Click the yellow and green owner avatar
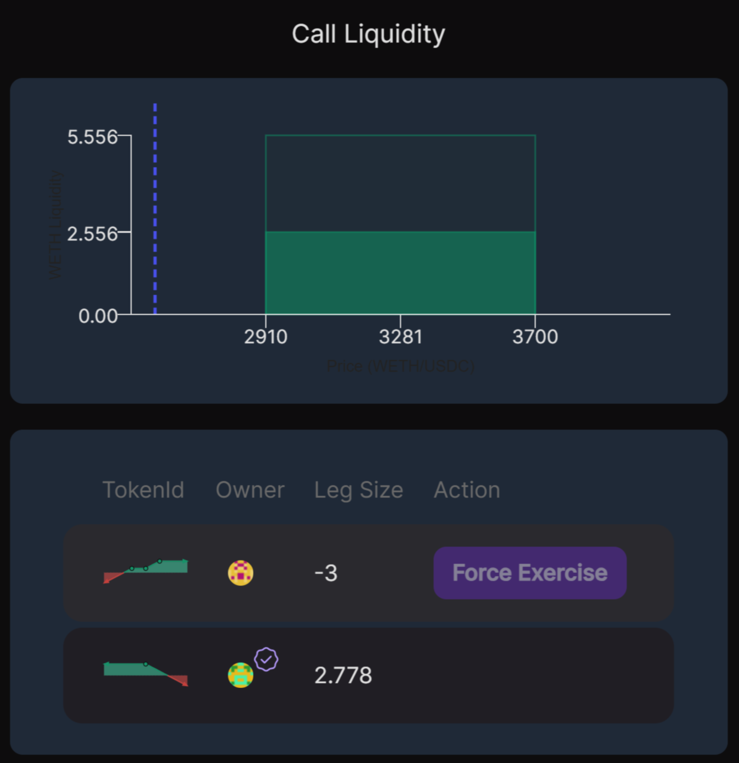The width and height of the screenshot is (739, 763). point(240,675)
